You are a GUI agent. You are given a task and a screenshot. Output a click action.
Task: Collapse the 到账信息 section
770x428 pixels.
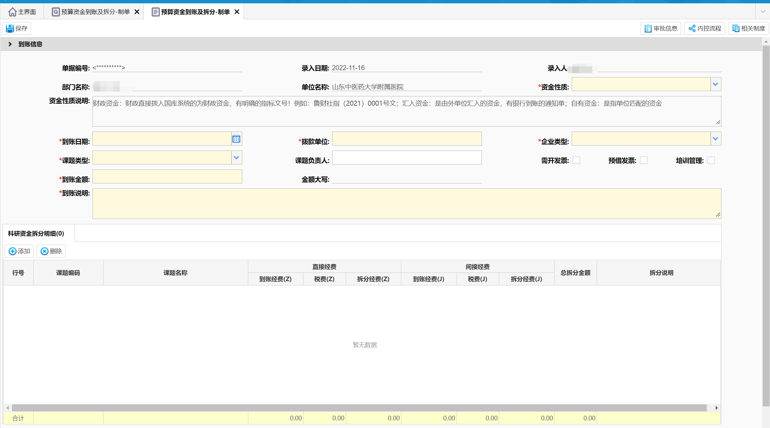pos(10,44)
